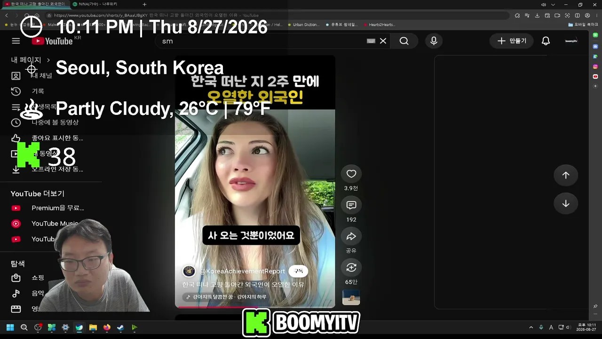Open the @KoreaAchievementReport channel link
Image resolution: width=602 pixels, height=339 pixels.
(242, 271)
